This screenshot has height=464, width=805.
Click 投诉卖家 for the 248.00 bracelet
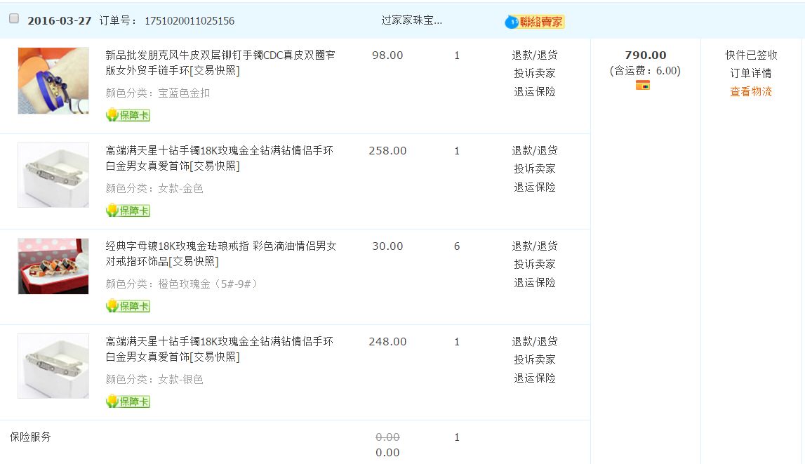click(534, 360)
